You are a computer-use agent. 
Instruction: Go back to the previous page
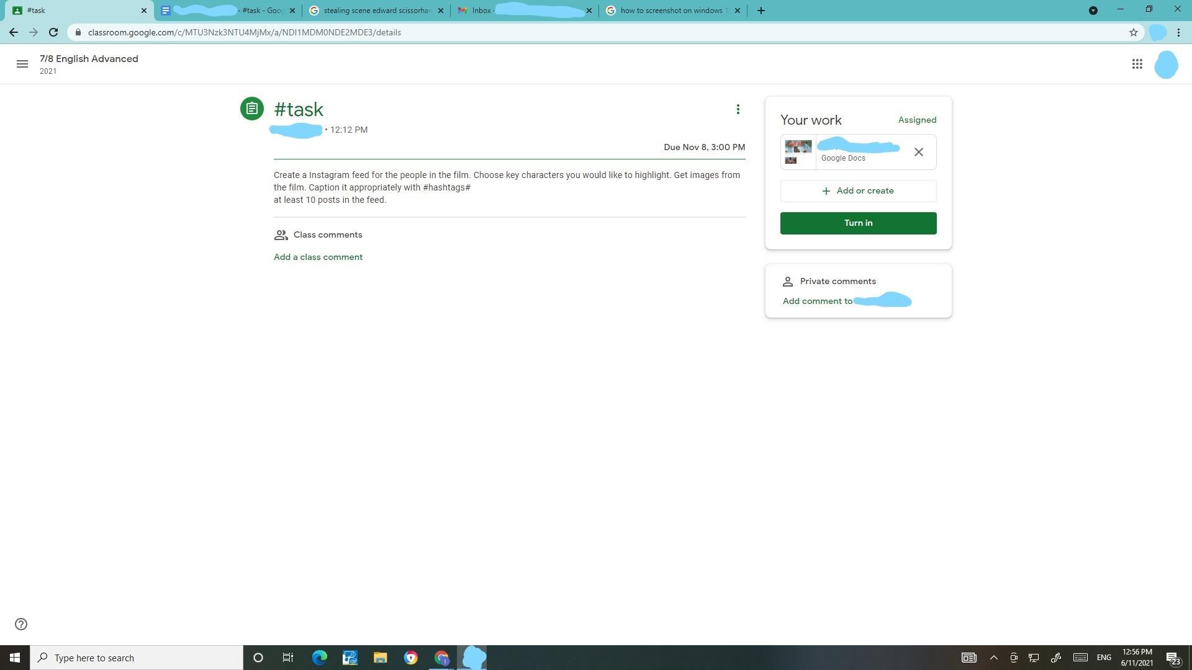point(14,32)
